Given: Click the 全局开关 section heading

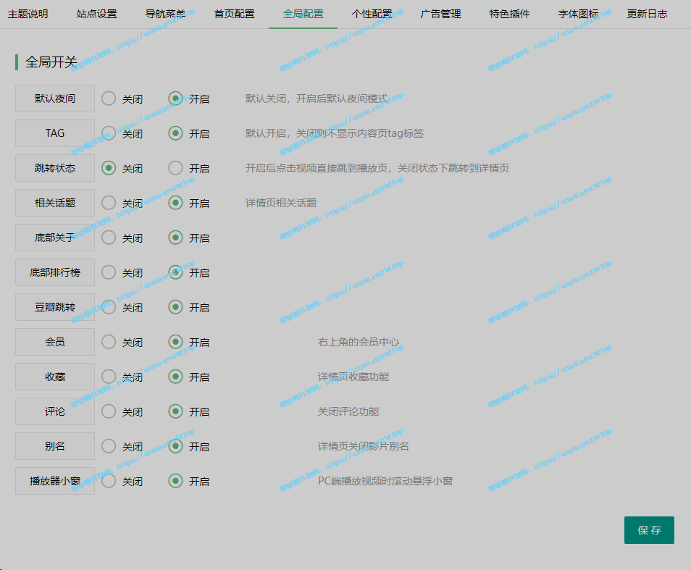Looking at the screenshot, I should (51, 62).
